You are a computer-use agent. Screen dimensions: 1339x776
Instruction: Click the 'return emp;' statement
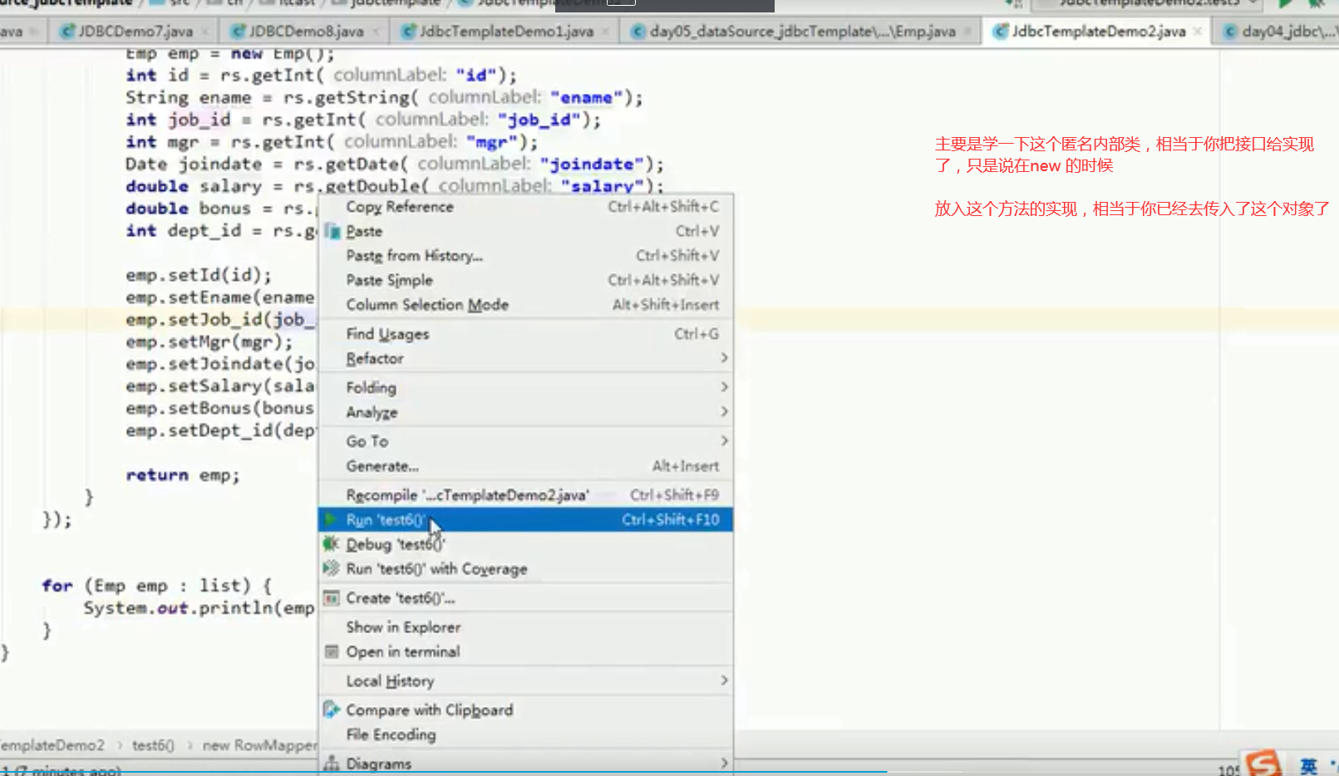(x=183, y=475)
